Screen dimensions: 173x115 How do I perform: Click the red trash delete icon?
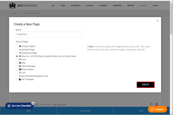157,104
